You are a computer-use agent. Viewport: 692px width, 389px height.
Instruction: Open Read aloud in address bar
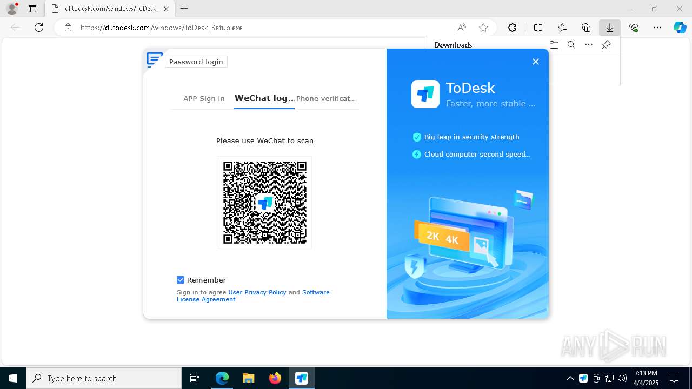pos(462,28)
